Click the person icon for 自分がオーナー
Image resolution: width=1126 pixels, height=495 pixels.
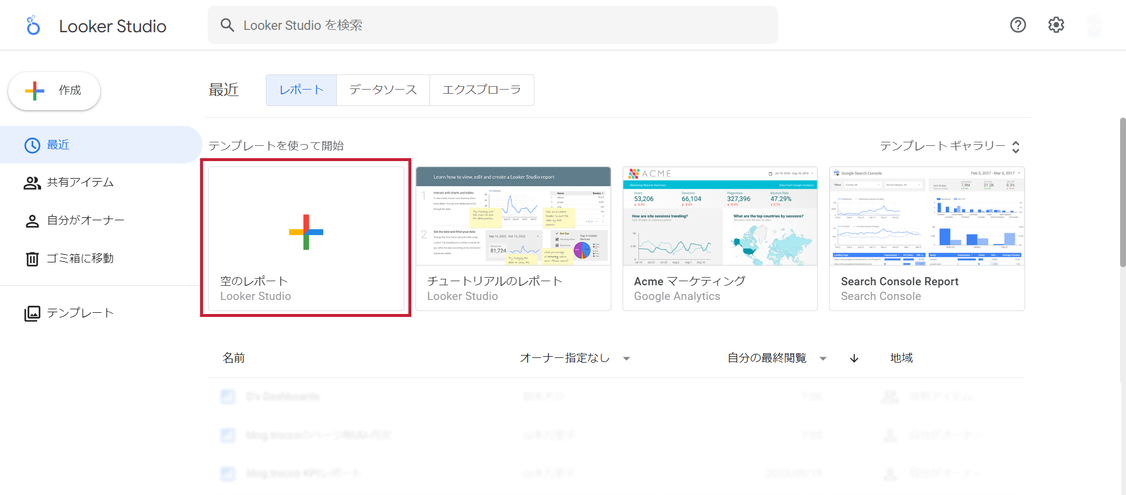click(x=32, y=221)
